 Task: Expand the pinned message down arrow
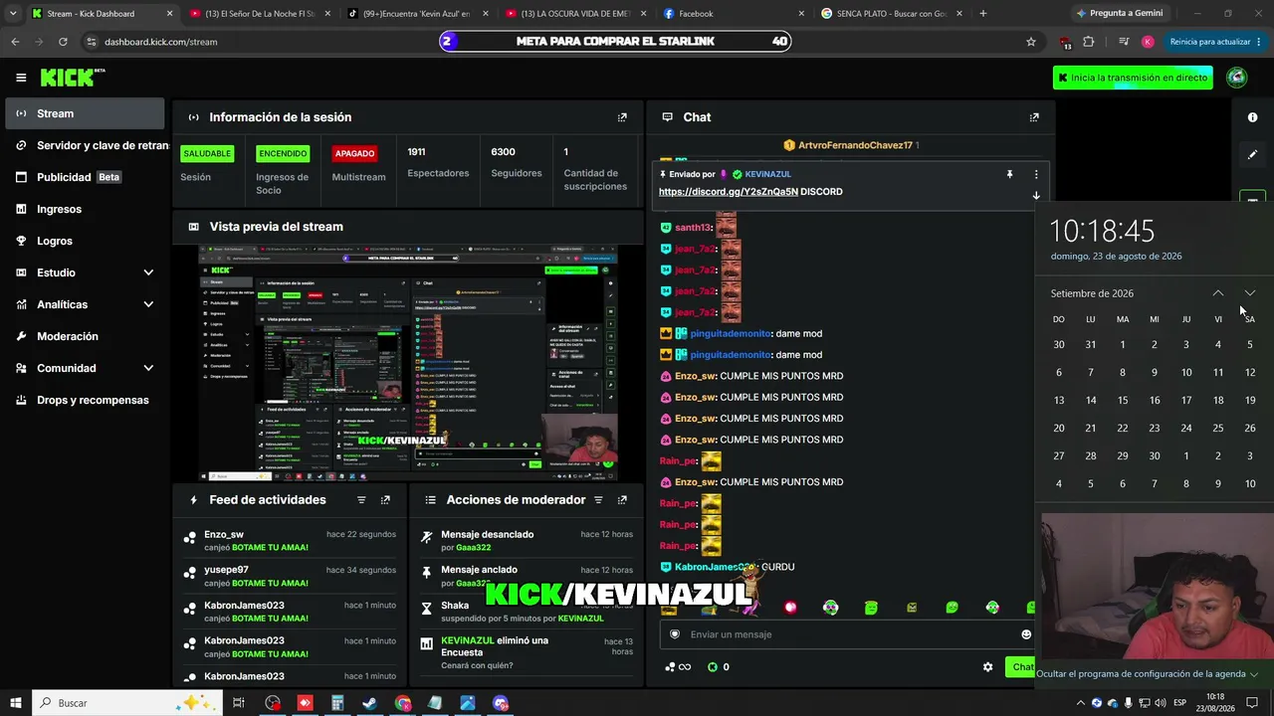pyautogui.click(x=1036, y=195)
